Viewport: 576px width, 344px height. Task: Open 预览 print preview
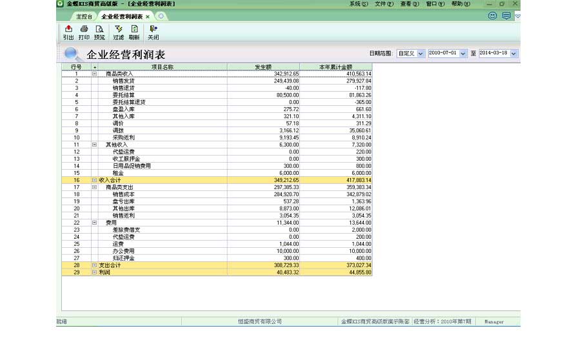tap(99, 32)
